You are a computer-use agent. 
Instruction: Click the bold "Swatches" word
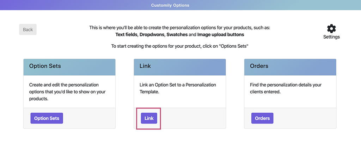click(x=177, y=35)
